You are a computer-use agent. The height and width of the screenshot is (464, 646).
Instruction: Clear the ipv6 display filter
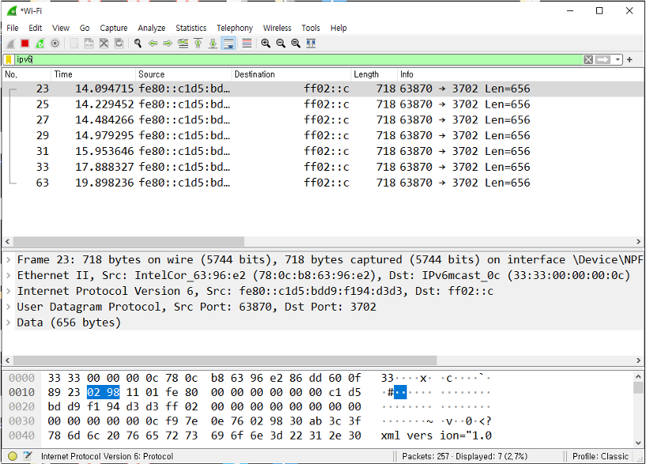point(588,60)
